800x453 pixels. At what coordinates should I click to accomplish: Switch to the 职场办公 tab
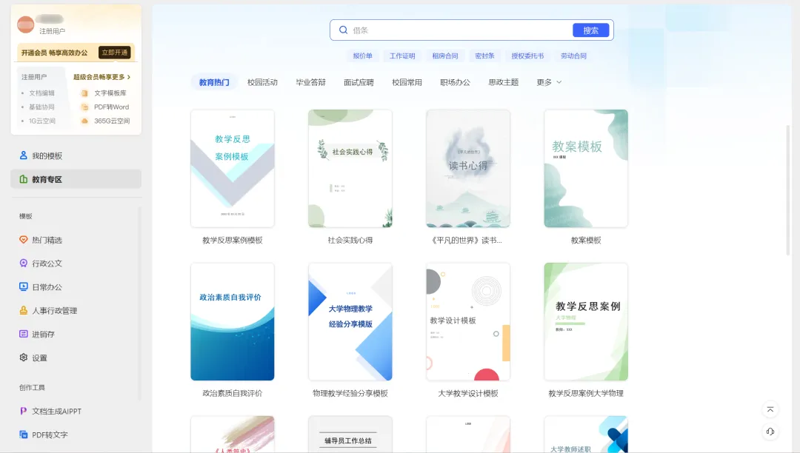455,82
